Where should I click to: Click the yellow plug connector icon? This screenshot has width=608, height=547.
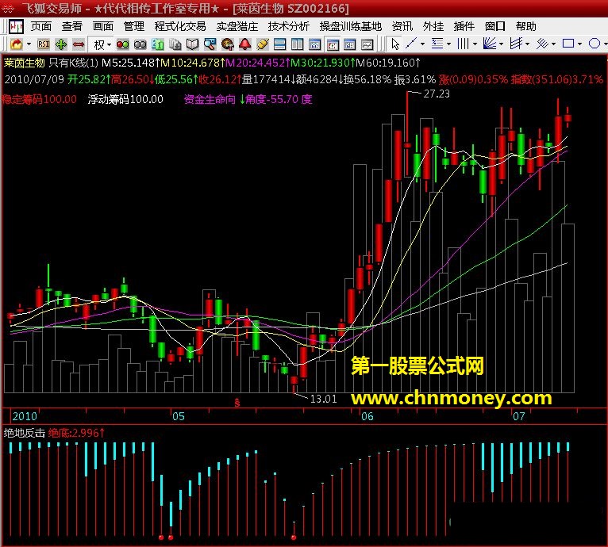(263, 44)
